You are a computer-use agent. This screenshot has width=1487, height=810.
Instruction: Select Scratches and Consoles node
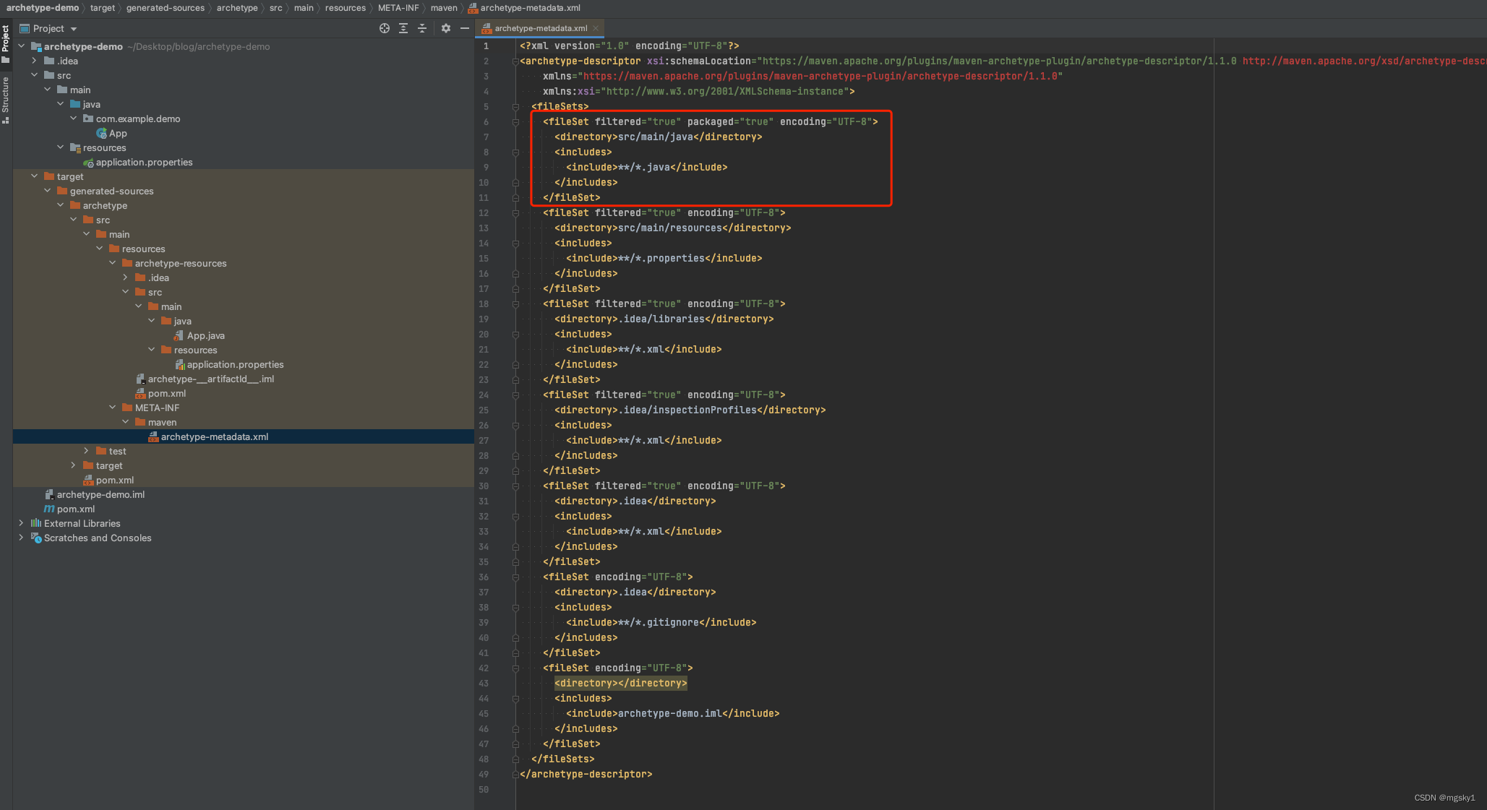point(98,538)
